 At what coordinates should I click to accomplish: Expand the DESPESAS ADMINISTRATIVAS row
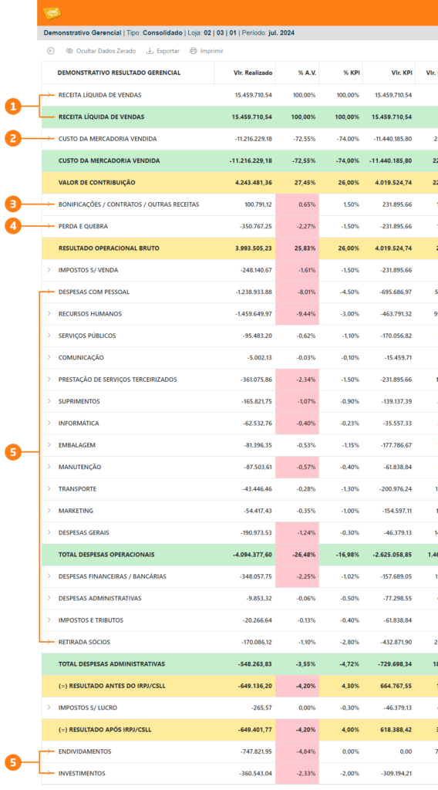click(49, 598)
